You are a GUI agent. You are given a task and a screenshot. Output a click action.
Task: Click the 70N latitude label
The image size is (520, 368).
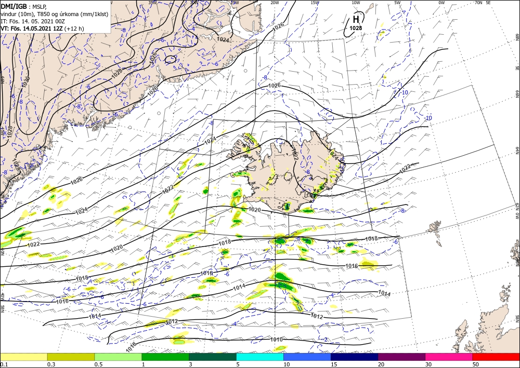click(x=478, y=2)
